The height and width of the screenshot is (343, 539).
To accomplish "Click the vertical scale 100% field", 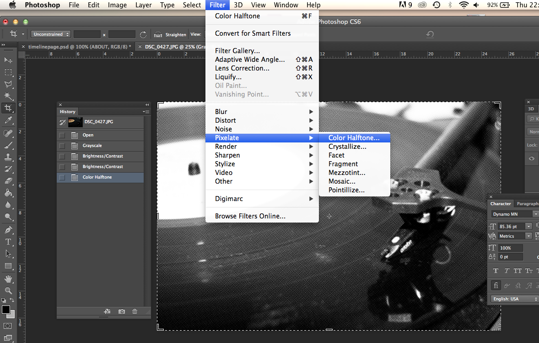I will coord(511,248).
